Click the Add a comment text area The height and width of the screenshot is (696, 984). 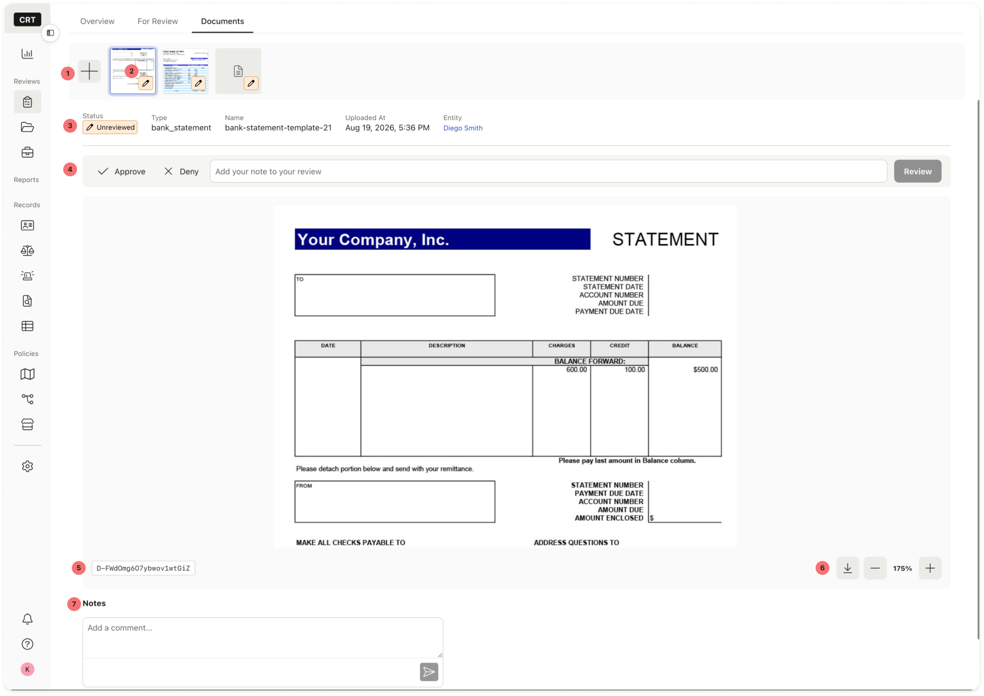[263, 638]
